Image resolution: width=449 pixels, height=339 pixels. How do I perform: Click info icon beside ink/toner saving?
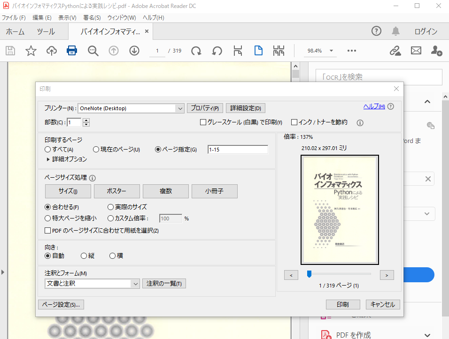pos(360,123)
